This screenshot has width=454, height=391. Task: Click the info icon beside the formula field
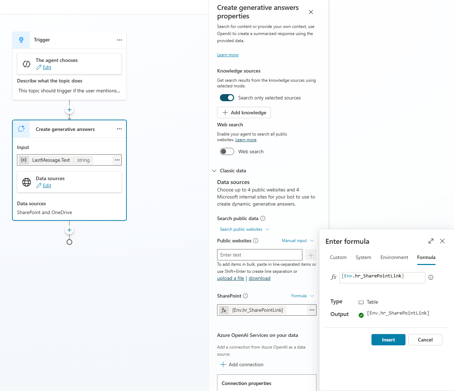pyautogui.click(x=431, y=277)
